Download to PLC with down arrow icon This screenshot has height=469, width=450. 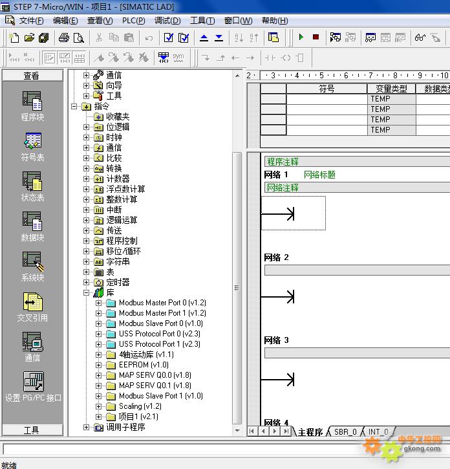219,38
